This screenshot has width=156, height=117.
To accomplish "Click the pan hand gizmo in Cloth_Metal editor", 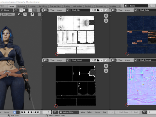I will (x=106, y=71).
